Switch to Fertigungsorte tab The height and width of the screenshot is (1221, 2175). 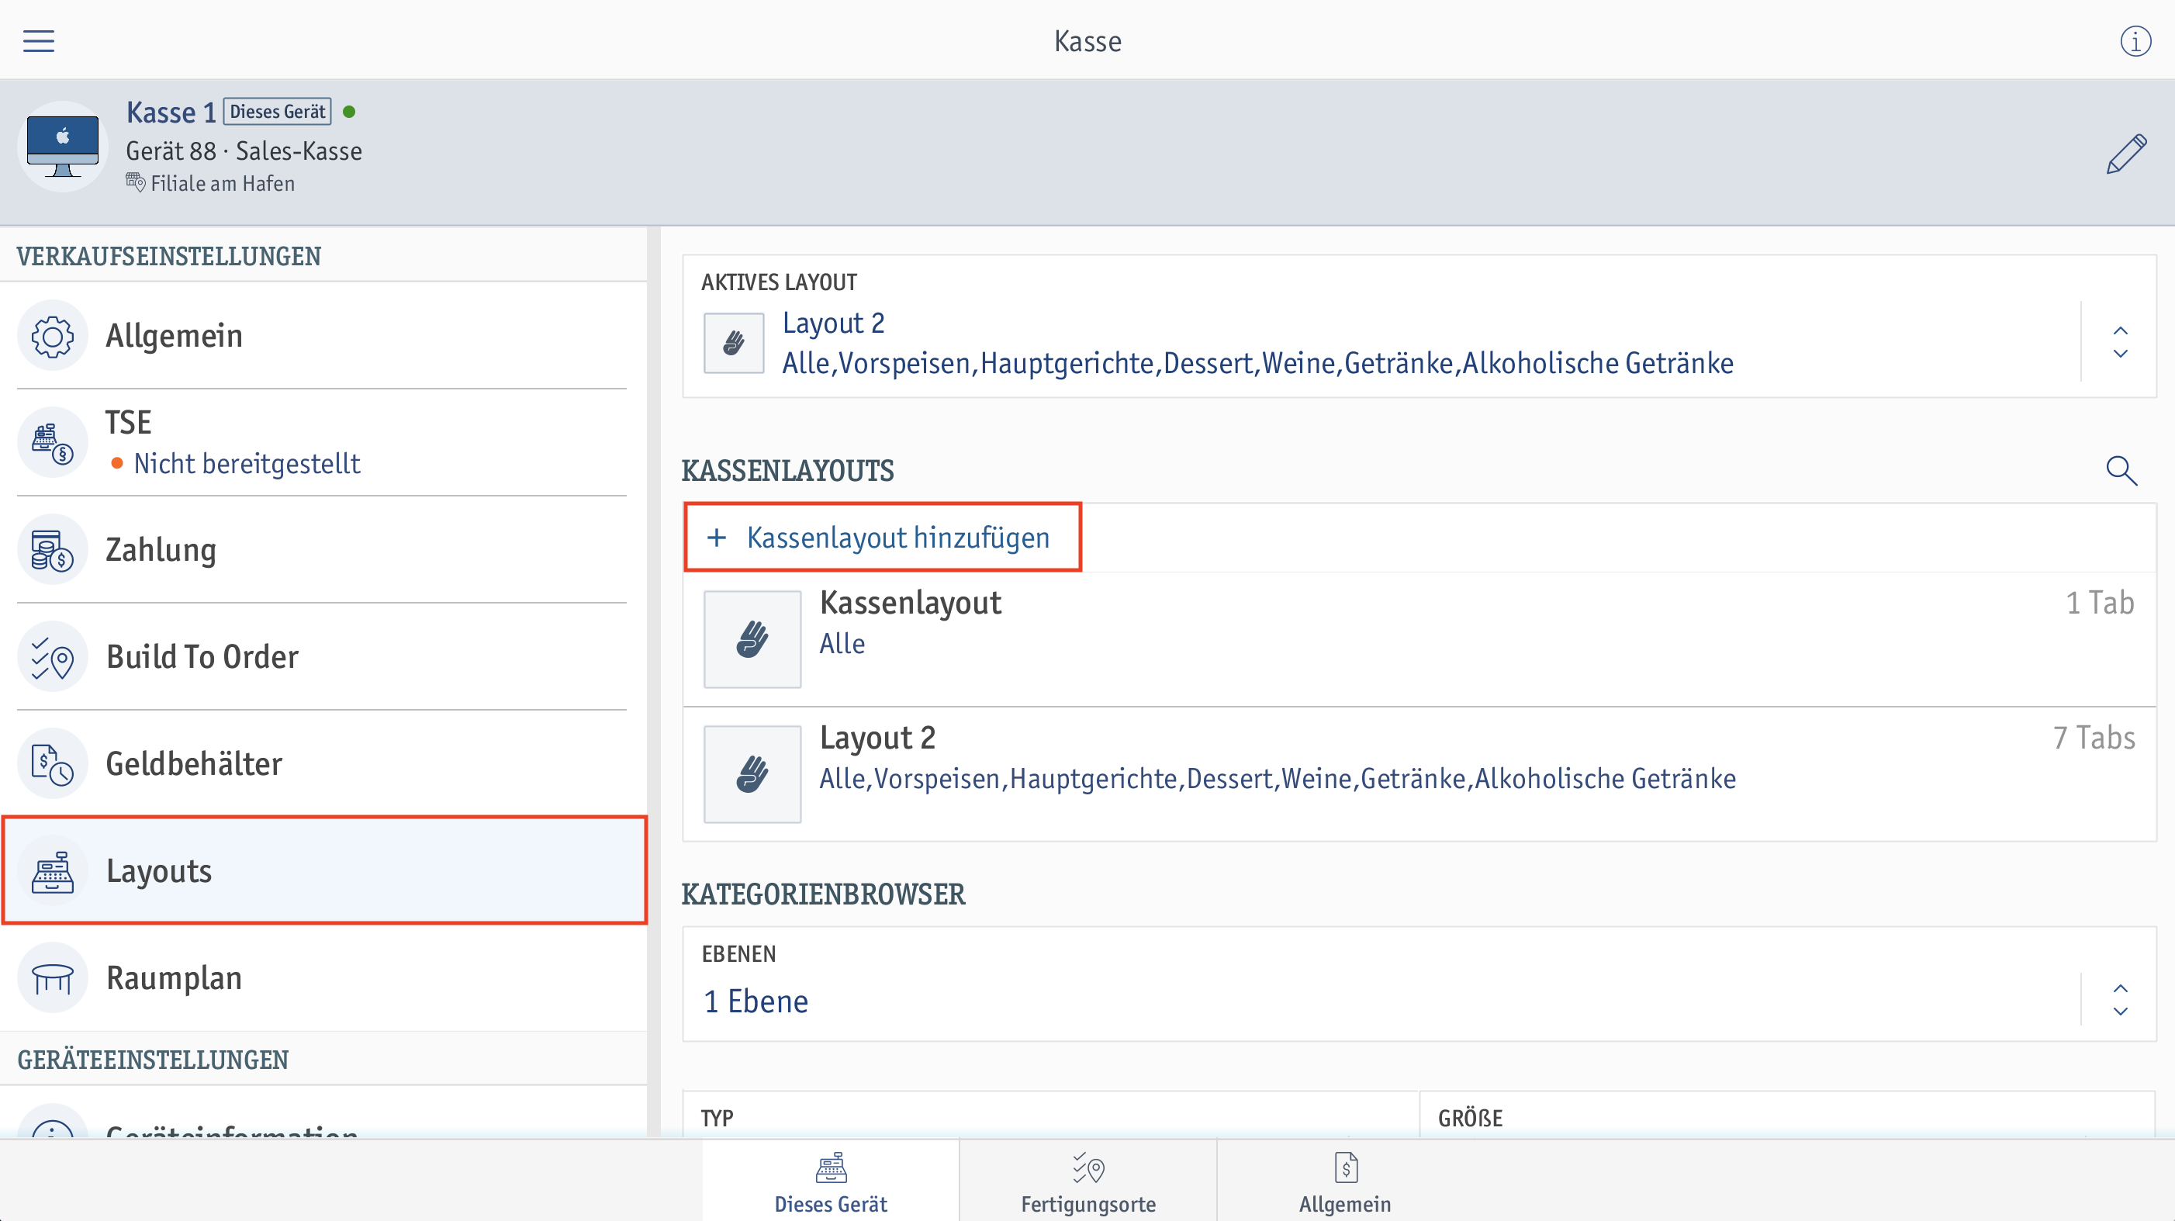click(x=1088, y=1182)
